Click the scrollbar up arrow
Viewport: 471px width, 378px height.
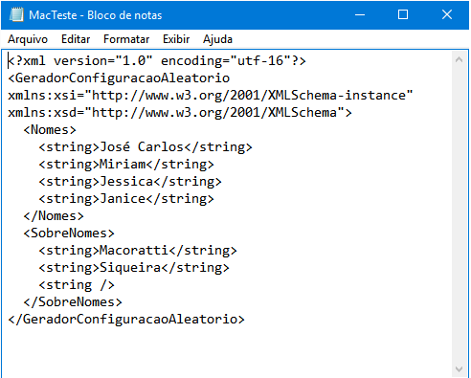(460, 59)
